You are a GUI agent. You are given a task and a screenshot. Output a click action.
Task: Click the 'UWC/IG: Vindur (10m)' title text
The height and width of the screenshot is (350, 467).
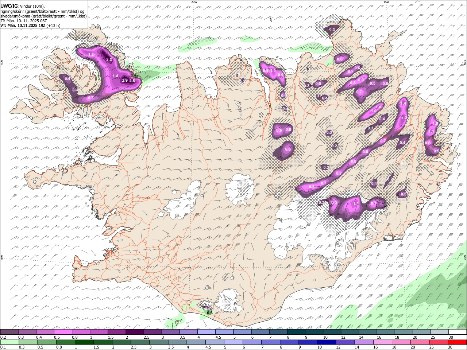(23, 6)
